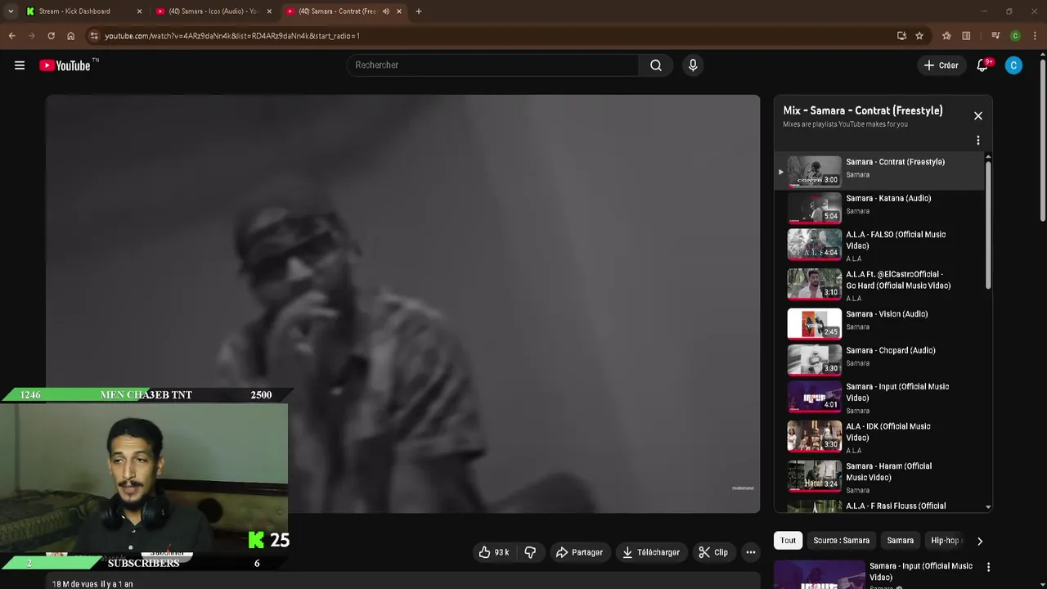Click the main video player
The height and width of the screenshot is (589, 1047).
click(402, 303)
